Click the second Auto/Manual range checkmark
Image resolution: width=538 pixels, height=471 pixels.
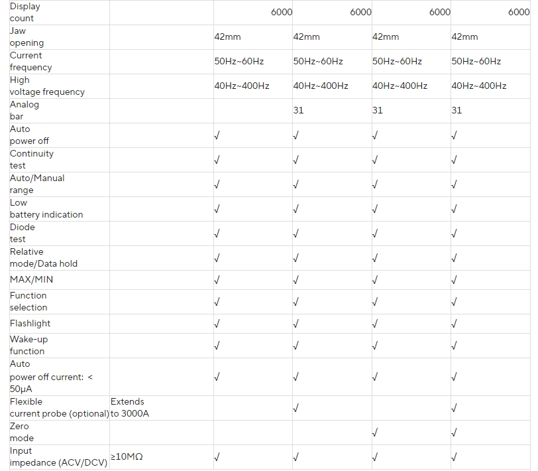(x=296, y=184)
